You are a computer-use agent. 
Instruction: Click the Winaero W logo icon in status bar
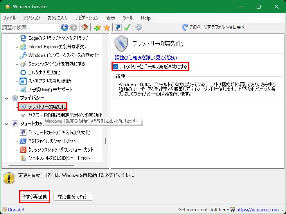pos(232,210)
